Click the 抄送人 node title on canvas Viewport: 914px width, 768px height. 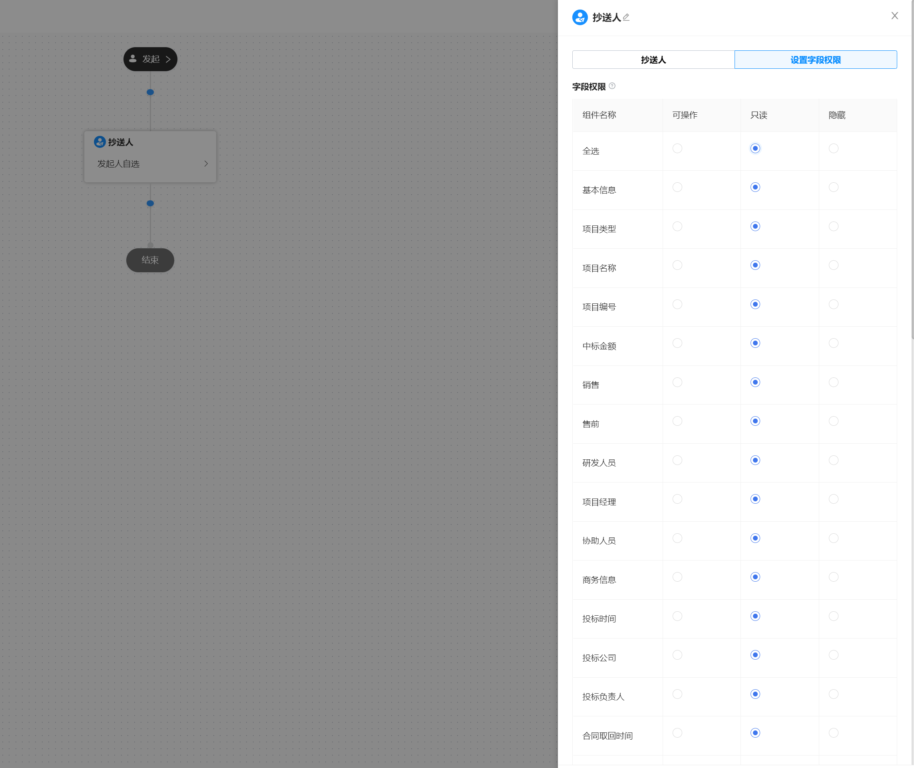pos(121,142)
